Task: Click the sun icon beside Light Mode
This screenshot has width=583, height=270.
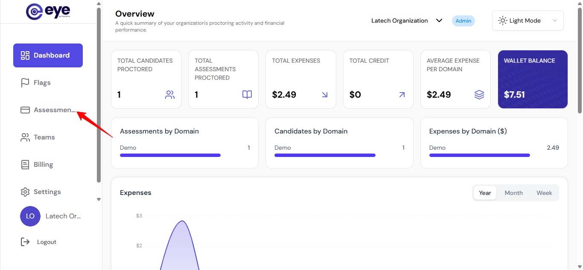Action: point(503,20)
